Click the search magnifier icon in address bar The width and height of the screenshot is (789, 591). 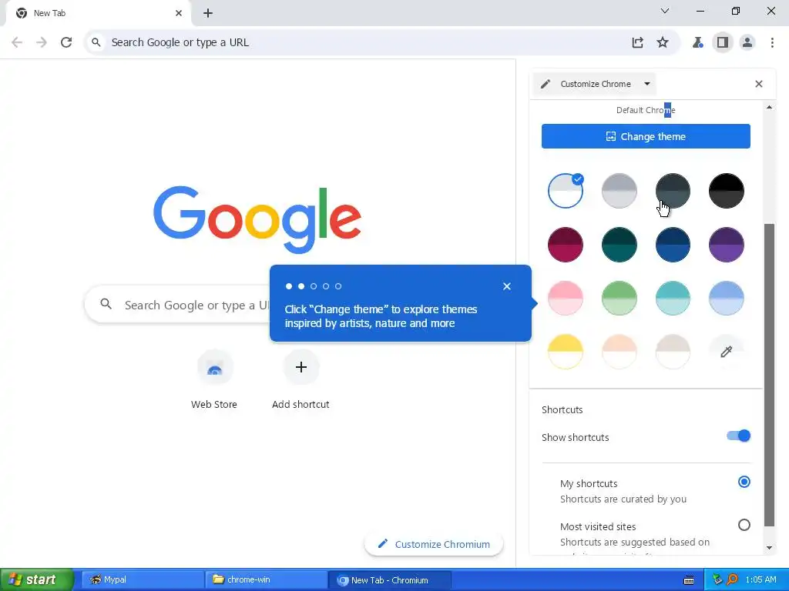click(x=96, y=42)
